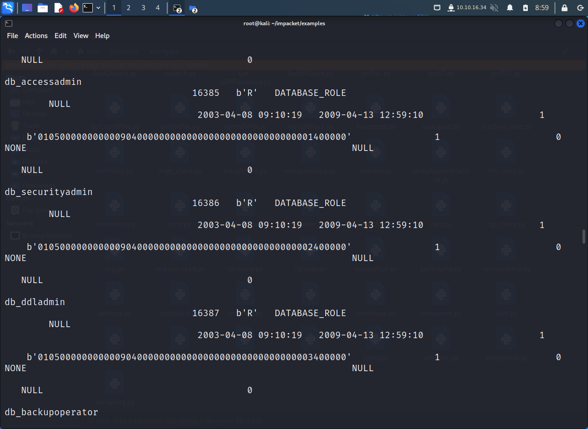This screenshot has height=429, width=588.
Task: Launch Firefox from the top panel
Action: point(74,8)
